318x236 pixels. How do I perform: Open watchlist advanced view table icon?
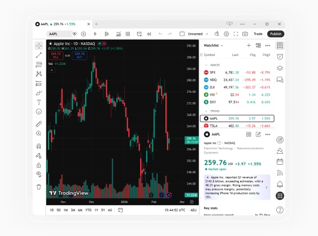pos(258,45)
